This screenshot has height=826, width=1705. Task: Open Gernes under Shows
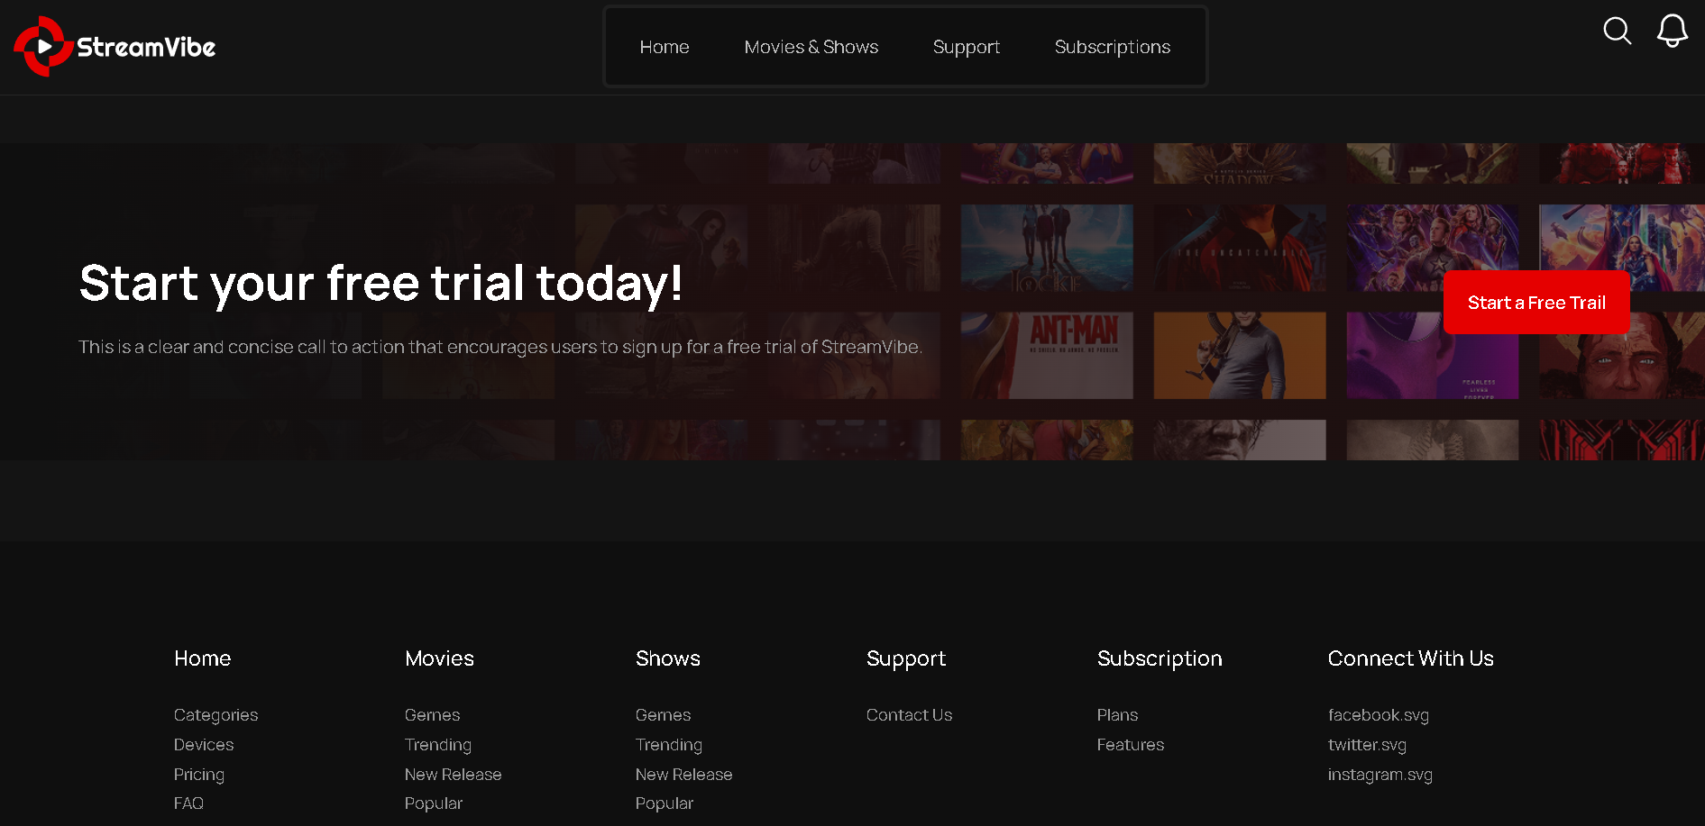pos(664,715)
